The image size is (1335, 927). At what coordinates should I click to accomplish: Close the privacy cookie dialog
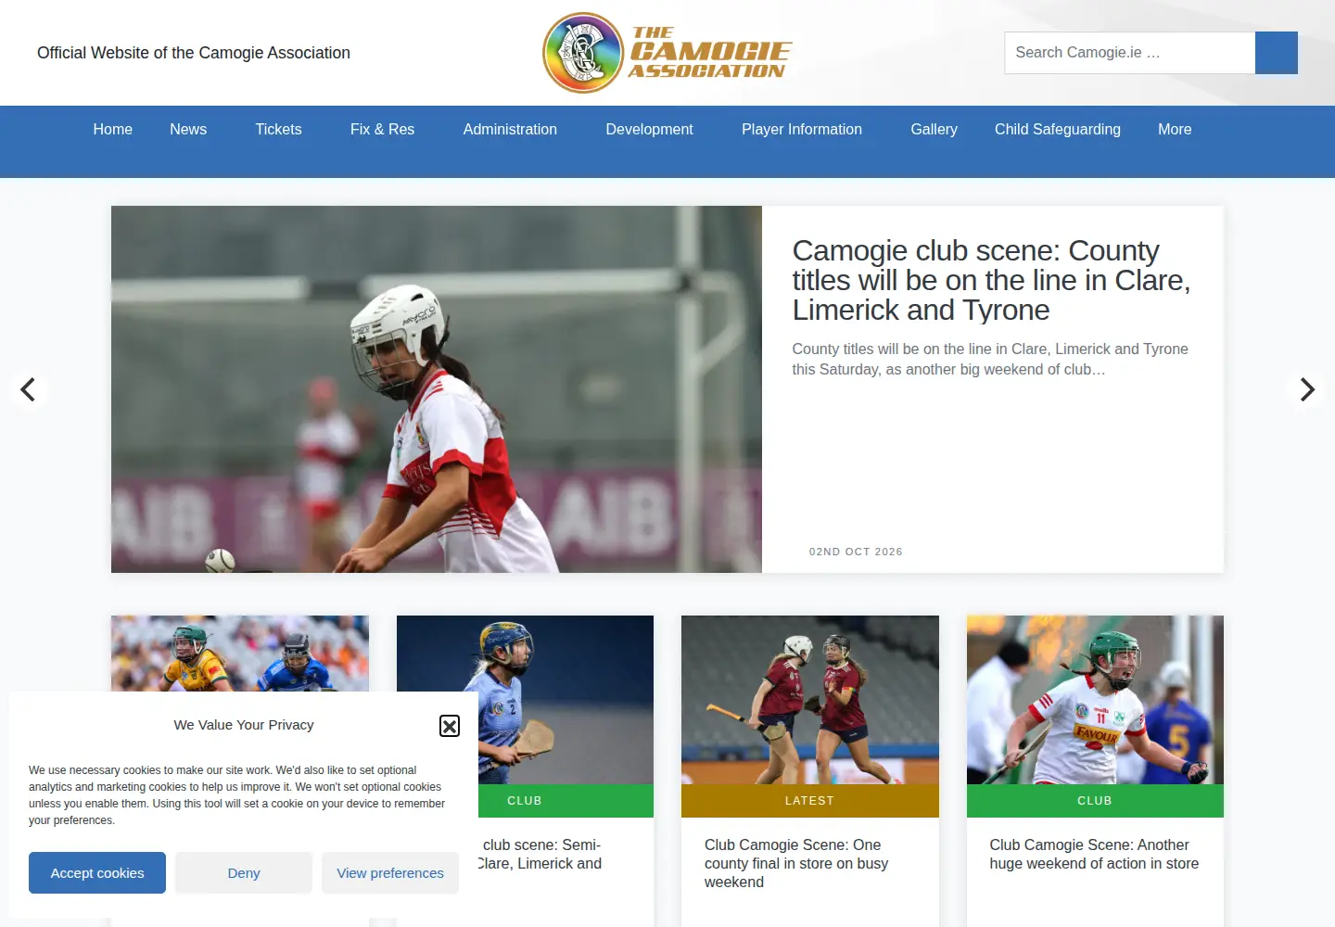pos(450,726)
